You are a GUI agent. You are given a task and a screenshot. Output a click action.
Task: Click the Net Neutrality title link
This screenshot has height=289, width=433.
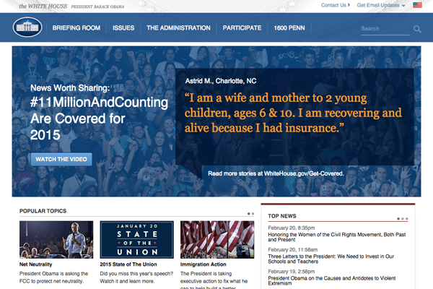pyautogui.click(x=35, y=264)
